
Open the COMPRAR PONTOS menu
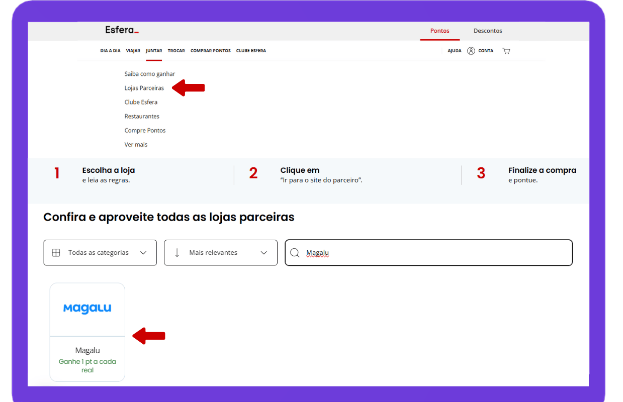click(210, 51)
